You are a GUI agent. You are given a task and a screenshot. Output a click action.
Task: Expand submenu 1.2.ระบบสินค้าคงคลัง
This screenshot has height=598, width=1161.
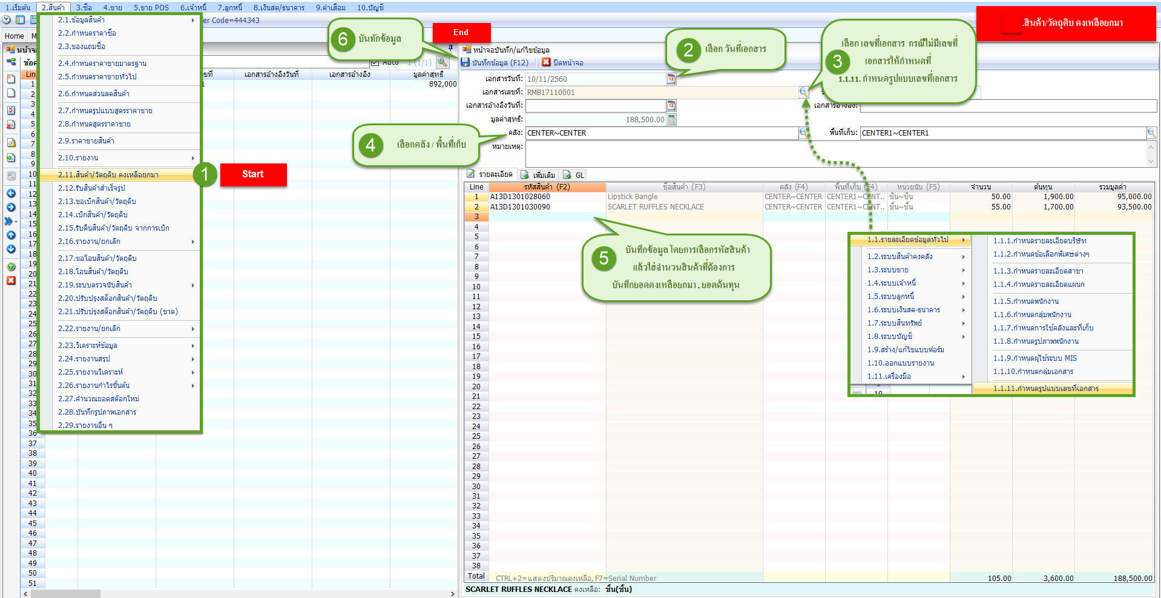point(963,257)
